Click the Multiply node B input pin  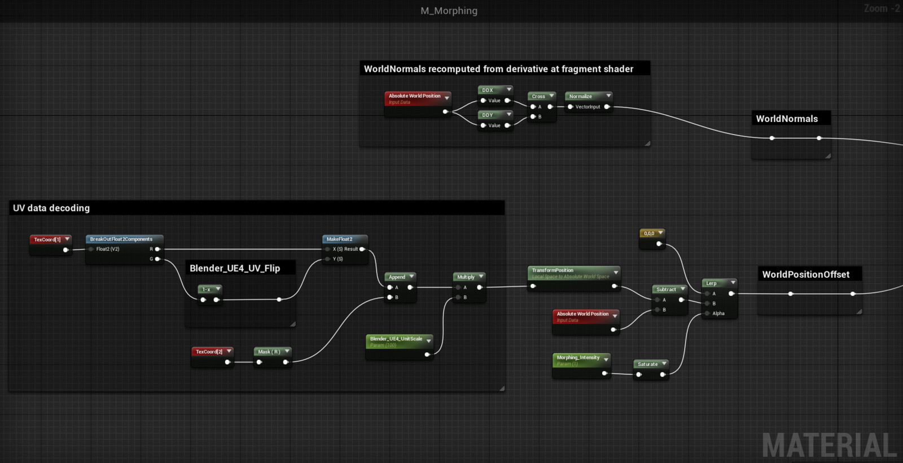pos(458,297)
